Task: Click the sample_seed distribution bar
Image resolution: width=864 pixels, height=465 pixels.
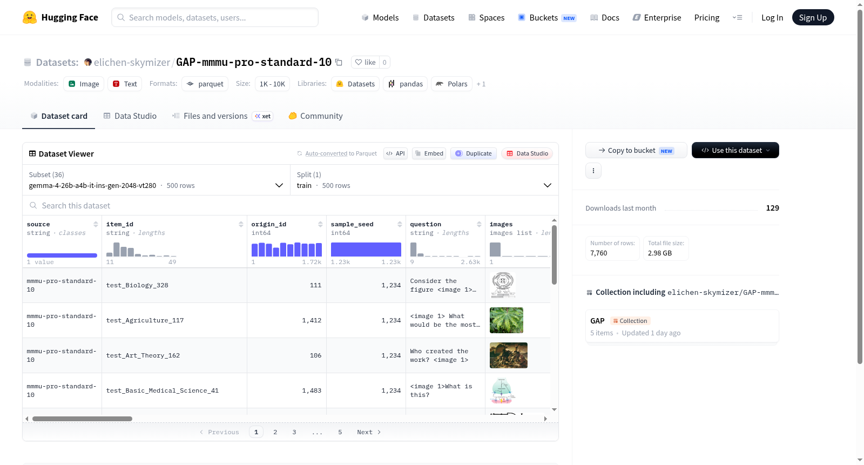Action: point(366,250)
